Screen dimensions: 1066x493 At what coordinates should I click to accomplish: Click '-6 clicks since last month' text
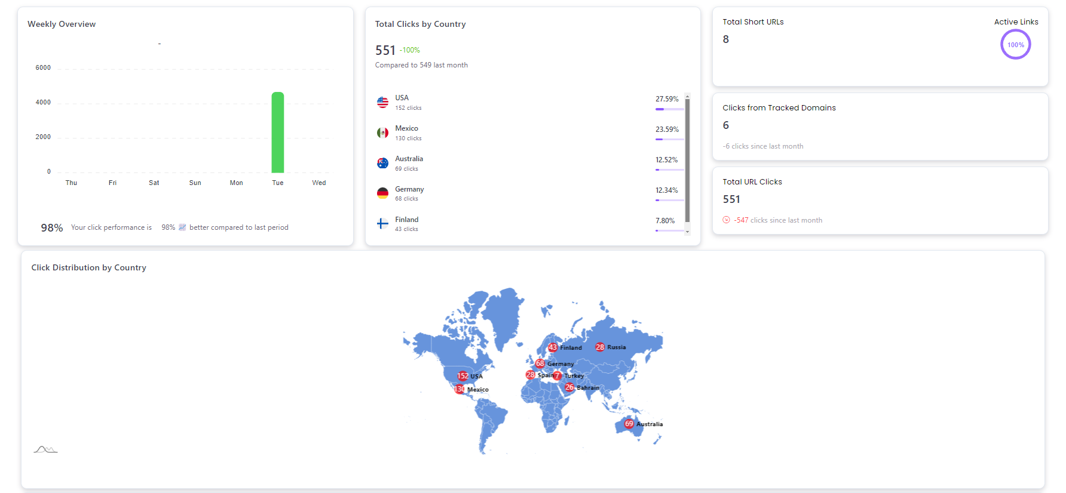coord(763,146)
